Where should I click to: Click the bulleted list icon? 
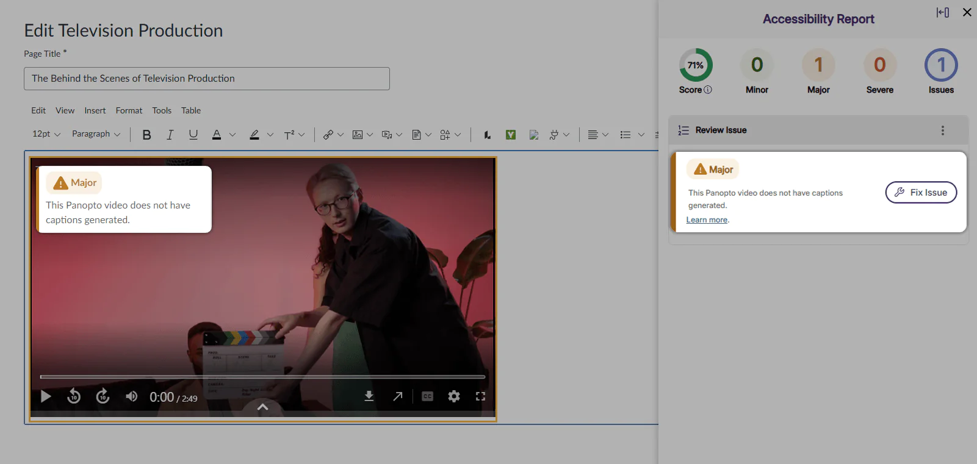tap(625, 135)
